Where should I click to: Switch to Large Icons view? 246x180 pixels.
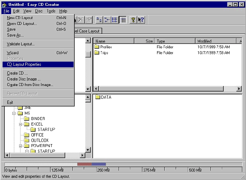pyautogui.click(x=99, y=20)
